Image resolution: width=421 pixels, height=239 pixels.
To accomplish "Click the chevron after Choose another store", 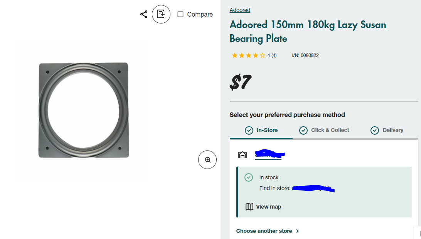I will click(x=297, y=231).
